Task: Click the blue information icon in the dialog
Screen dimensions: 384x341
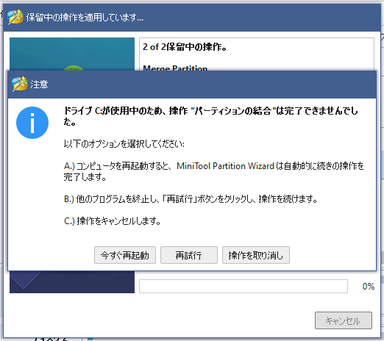Action: (x=32, y=123)
